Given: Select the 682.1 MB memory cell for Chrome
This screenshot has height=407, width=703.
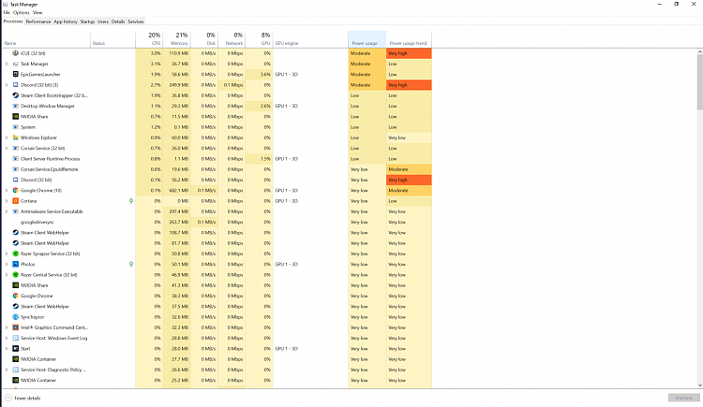Looking at the screenshot, I should pyautogui.click(x=176, y=190).
